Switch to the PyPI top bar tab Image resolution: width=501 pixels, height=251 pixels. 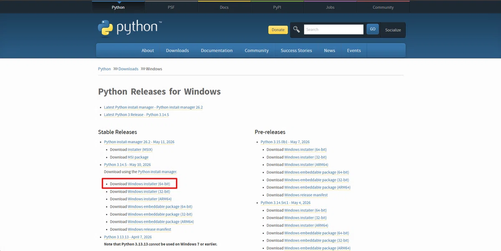click(277, 7)
